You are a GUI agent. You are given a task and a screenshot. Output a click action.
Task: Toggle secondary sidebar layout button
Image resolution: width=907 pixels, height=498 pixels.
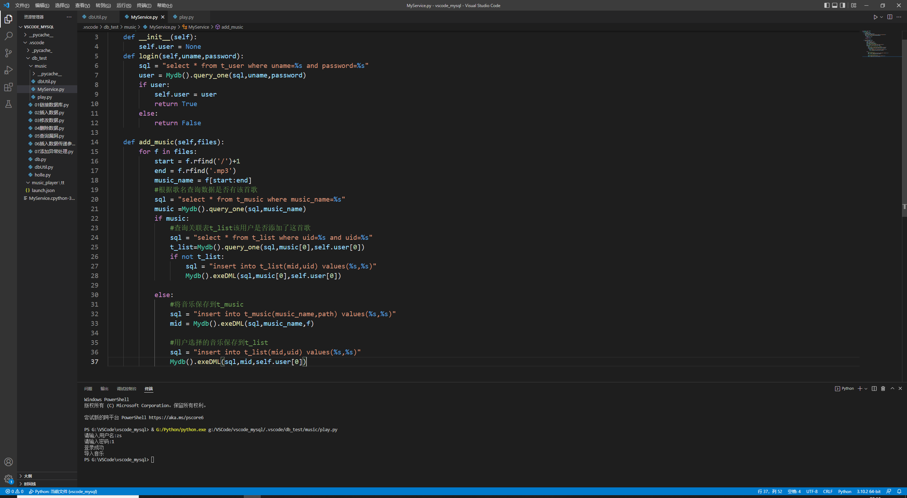pyautogui.click(x=843, y=5)
